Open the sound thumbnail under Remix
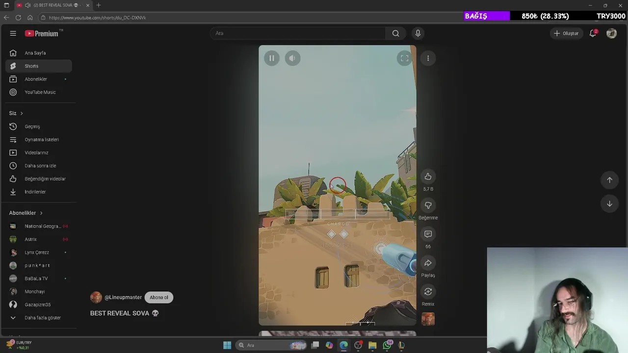This screenshot has height=353, width=628. (428, 319)
